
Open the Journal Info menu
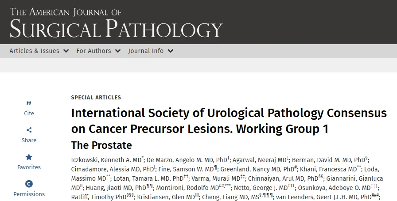(146, 51)
